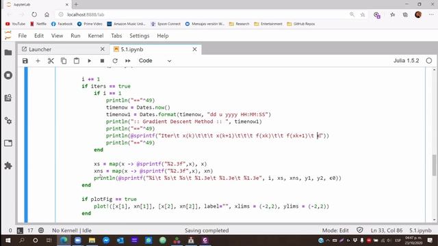Copy the selected cells
Screen dimensions: 438x246
(64, 61)
